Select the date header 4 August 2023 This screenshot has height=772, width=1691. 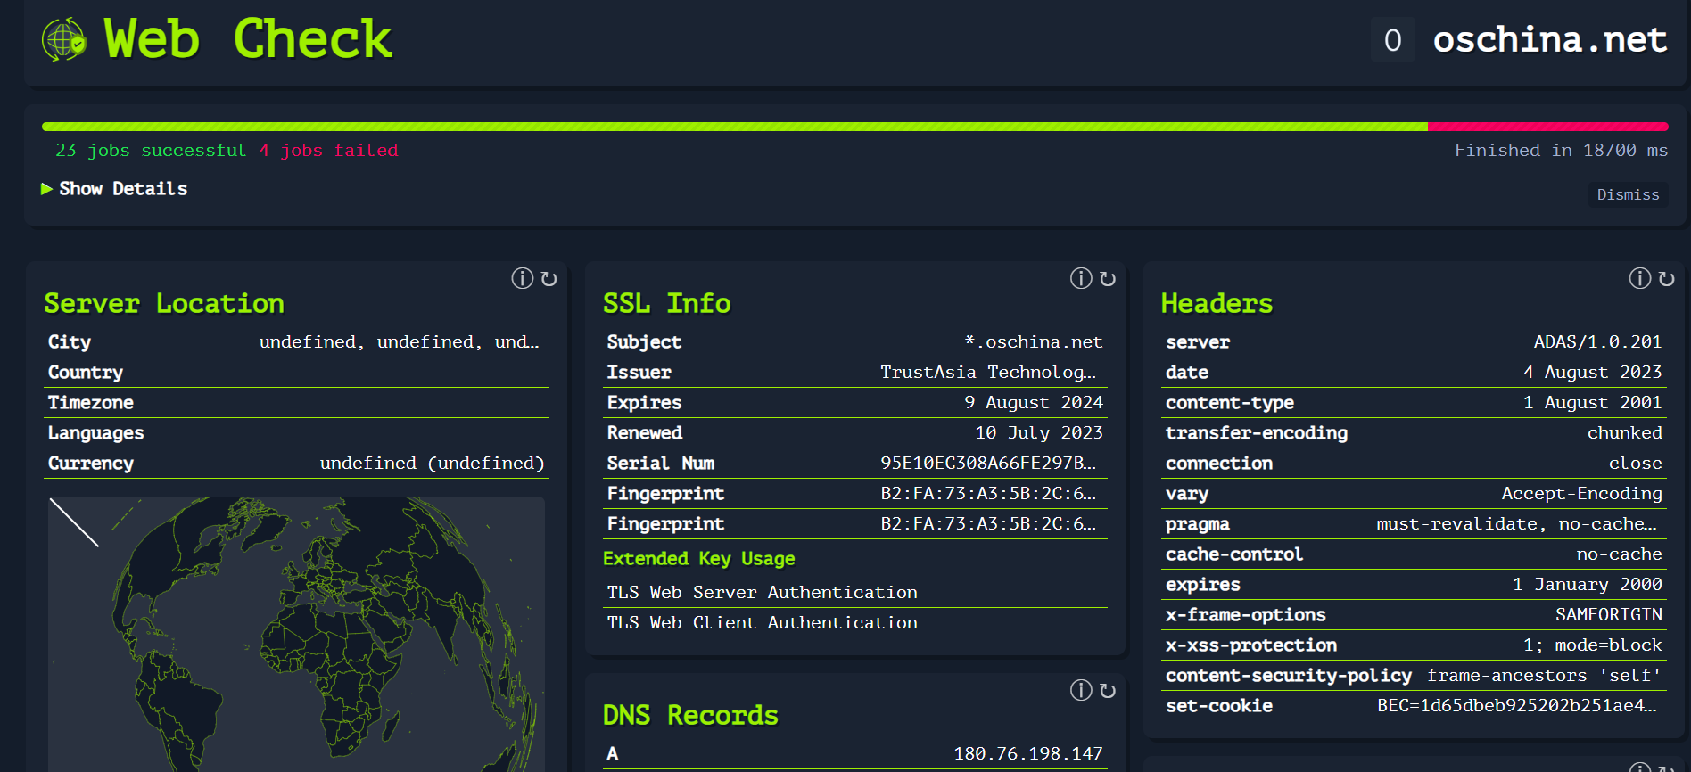tap(1414, 373)
